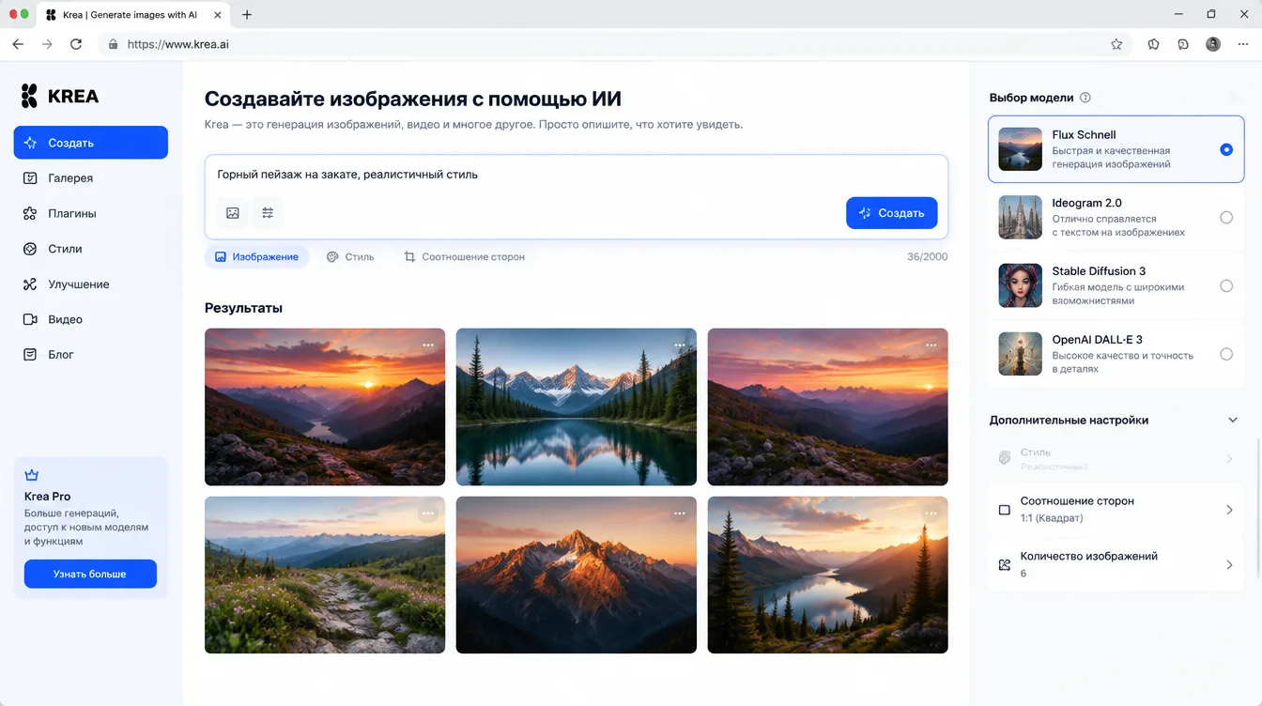Bookmark the page with star icon
This screenshot has width=1262, height=706.
click(x=1116, y=44)
